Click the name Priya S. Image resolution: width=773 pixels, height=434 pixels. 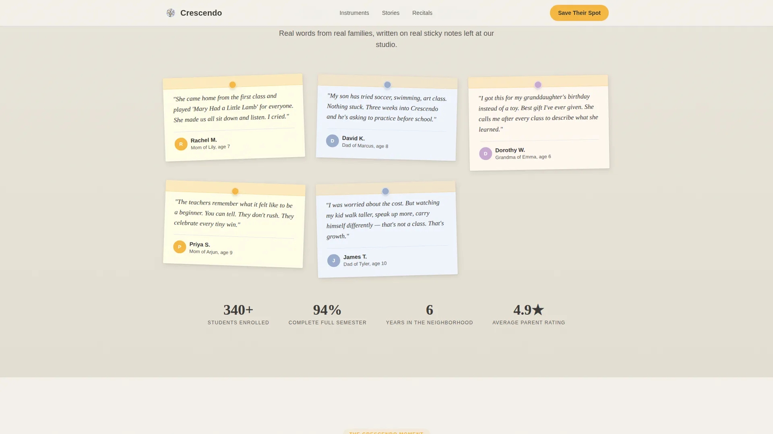(200, 244)
